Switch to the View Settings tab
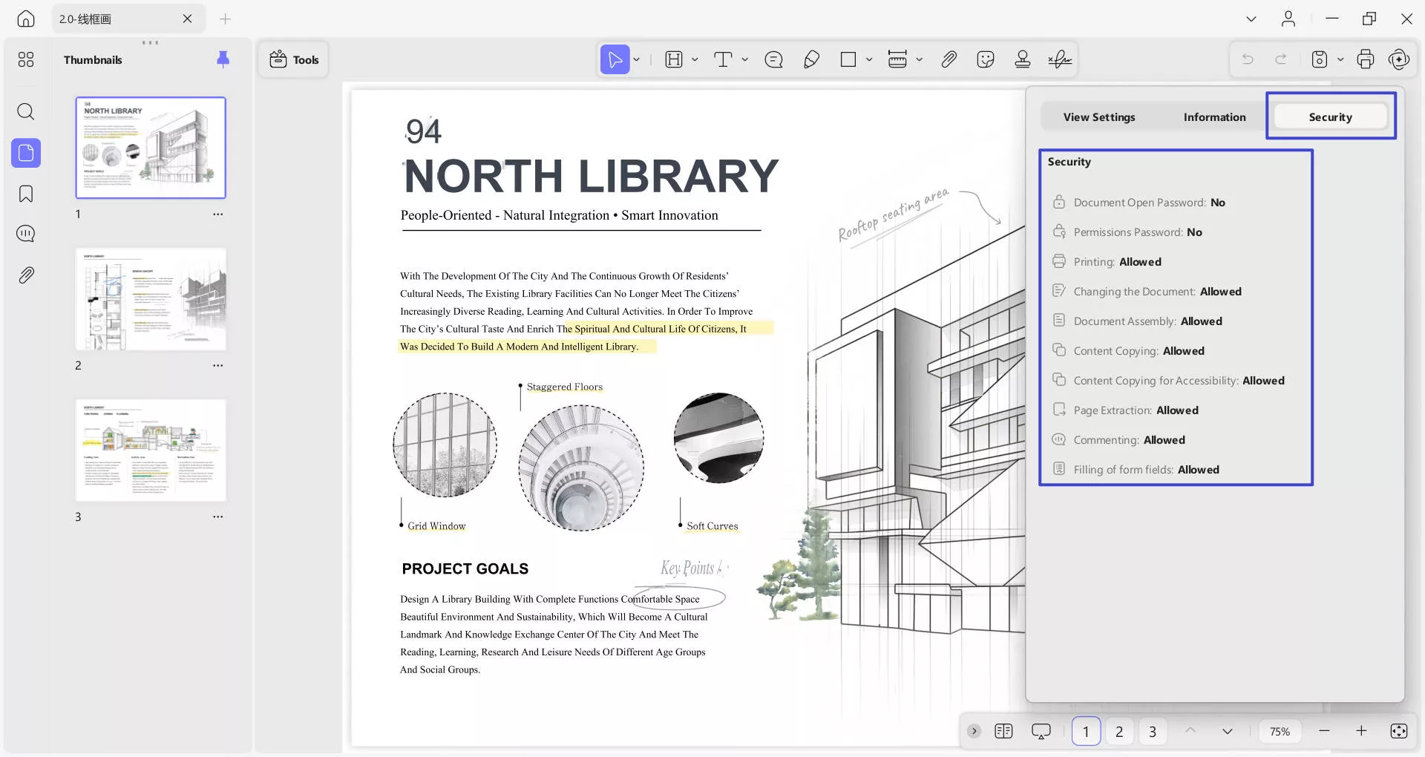 pyautogui.click(x=1098, y=117)
